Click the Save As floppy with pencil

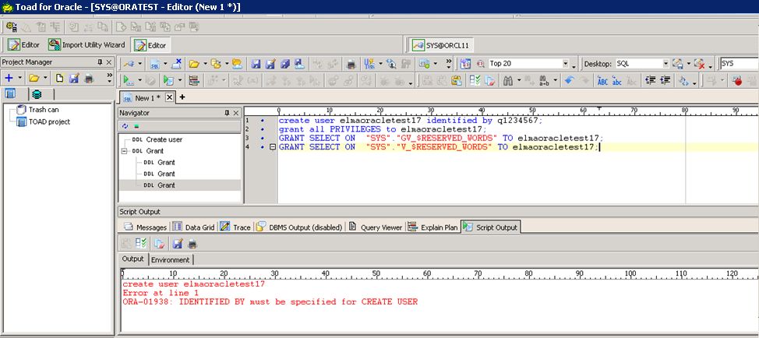270,63
